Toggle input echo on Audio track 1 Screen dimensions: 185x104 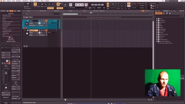click(x=46, y=21)
